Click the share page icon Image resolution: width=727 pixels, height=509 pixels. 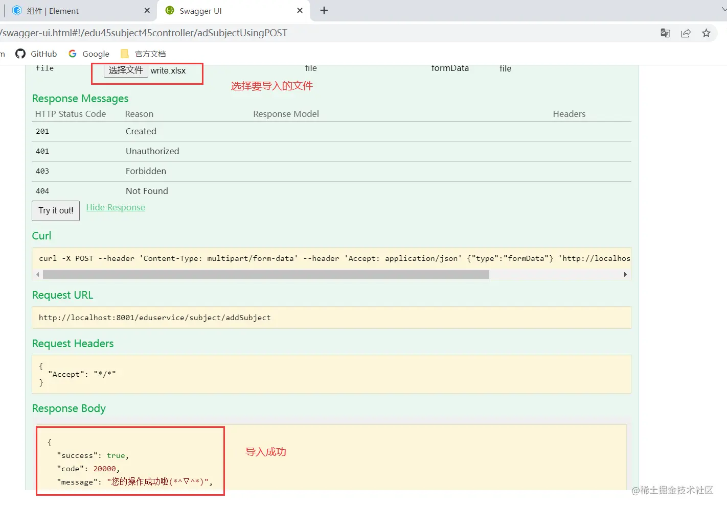[x=686, y=33]
